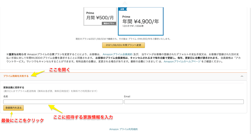The image size is (251, 134).
Task: Open the Amazon プライム利用規約 footer link
Action: tap(123, 129)
